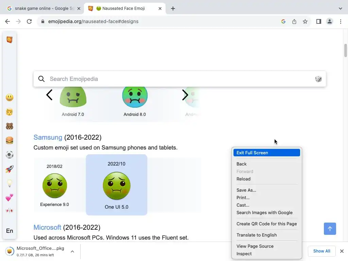Open the En language selector
Image resolution: width=348 pixels, height=261 pixels.
point(10,231)
